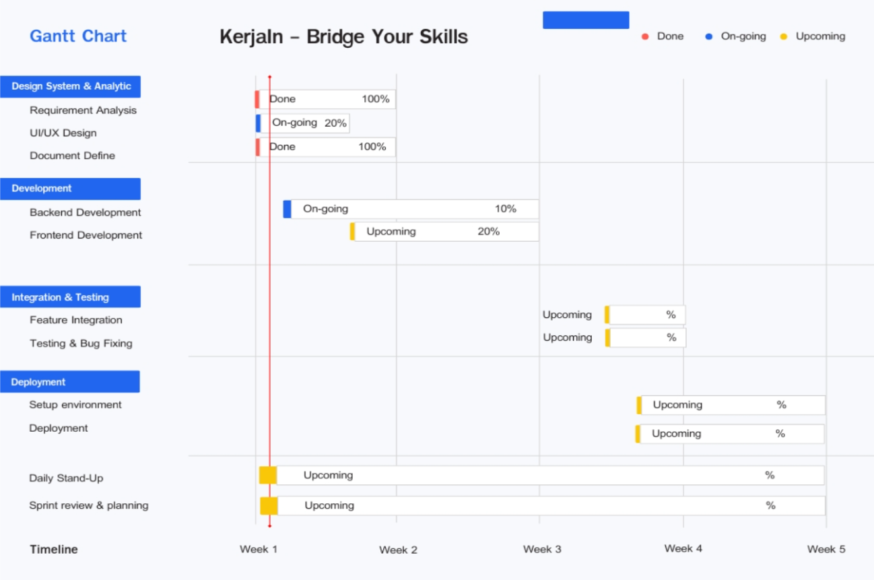Viewport: 874px width, 580px height.
Task: Click the blue On-going legend dot
Action: click(x=708, y=36)
